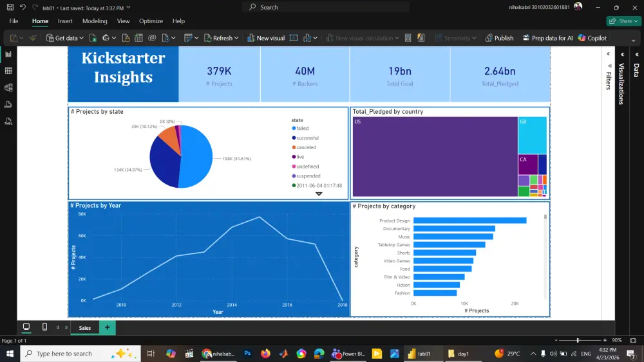The width and height of the screenshot is (644, 362).
Task: Click the Enter data table icon
Action: coord(138,38)
